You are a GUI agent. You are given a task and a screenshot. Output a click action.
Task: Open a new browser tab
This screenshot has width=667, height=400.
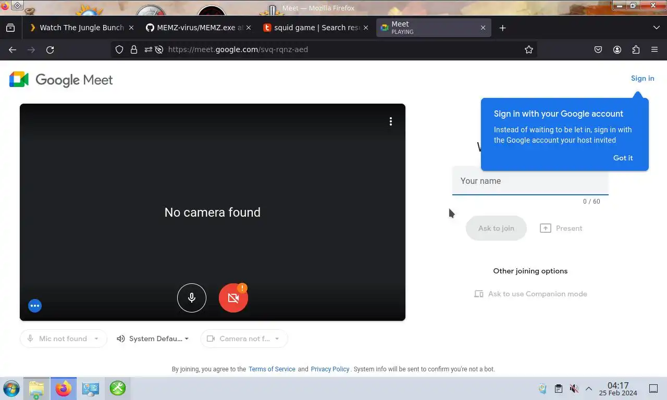pos(502,28)
